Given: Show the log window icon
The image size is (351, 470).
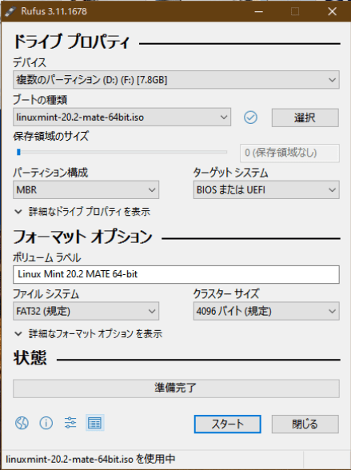Looking at the screenshot, I should click(x=94, y=423).
